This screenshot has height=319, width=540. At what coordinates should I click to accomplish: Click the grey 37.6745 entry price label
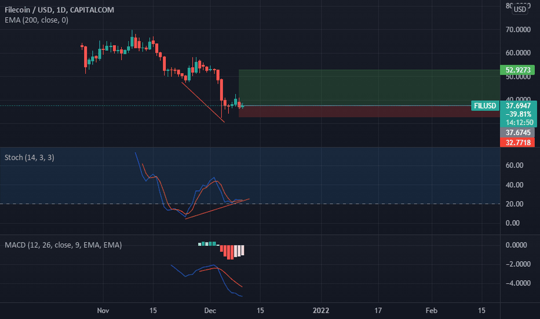point(517,132)
